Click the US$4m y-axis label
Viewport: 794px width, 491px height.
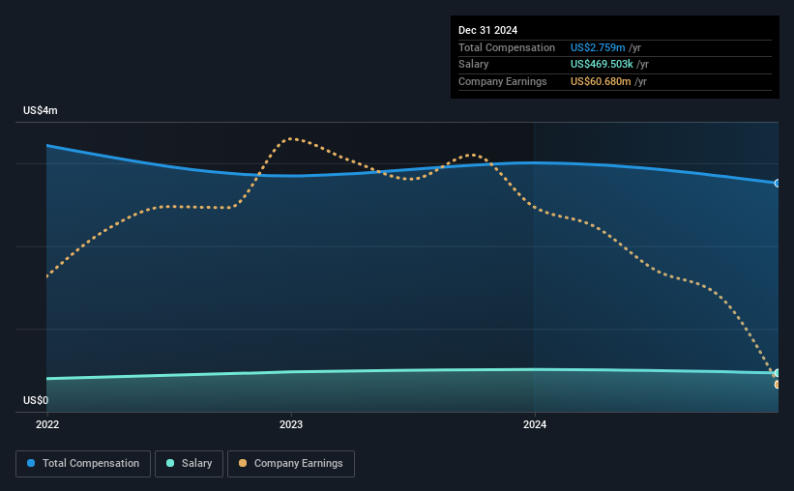pyautogui.click(x=41, y=110)
